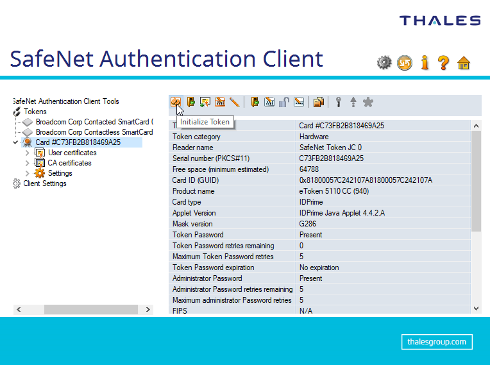This screenshot has width=490, height=365.
Task: Click the pencil Rename Token icon
Action: 235,102
